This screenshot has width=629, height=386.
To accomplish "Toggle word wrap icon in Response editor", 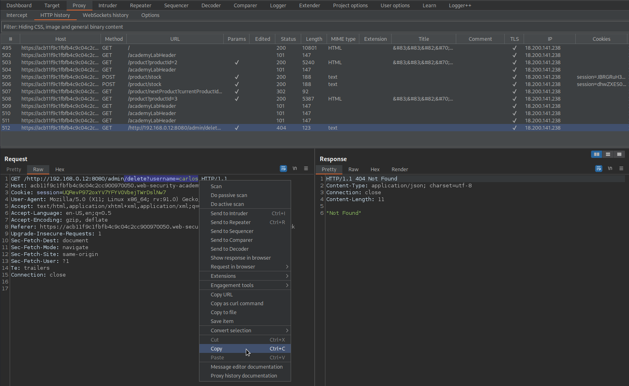I will (x=599, y=168).
